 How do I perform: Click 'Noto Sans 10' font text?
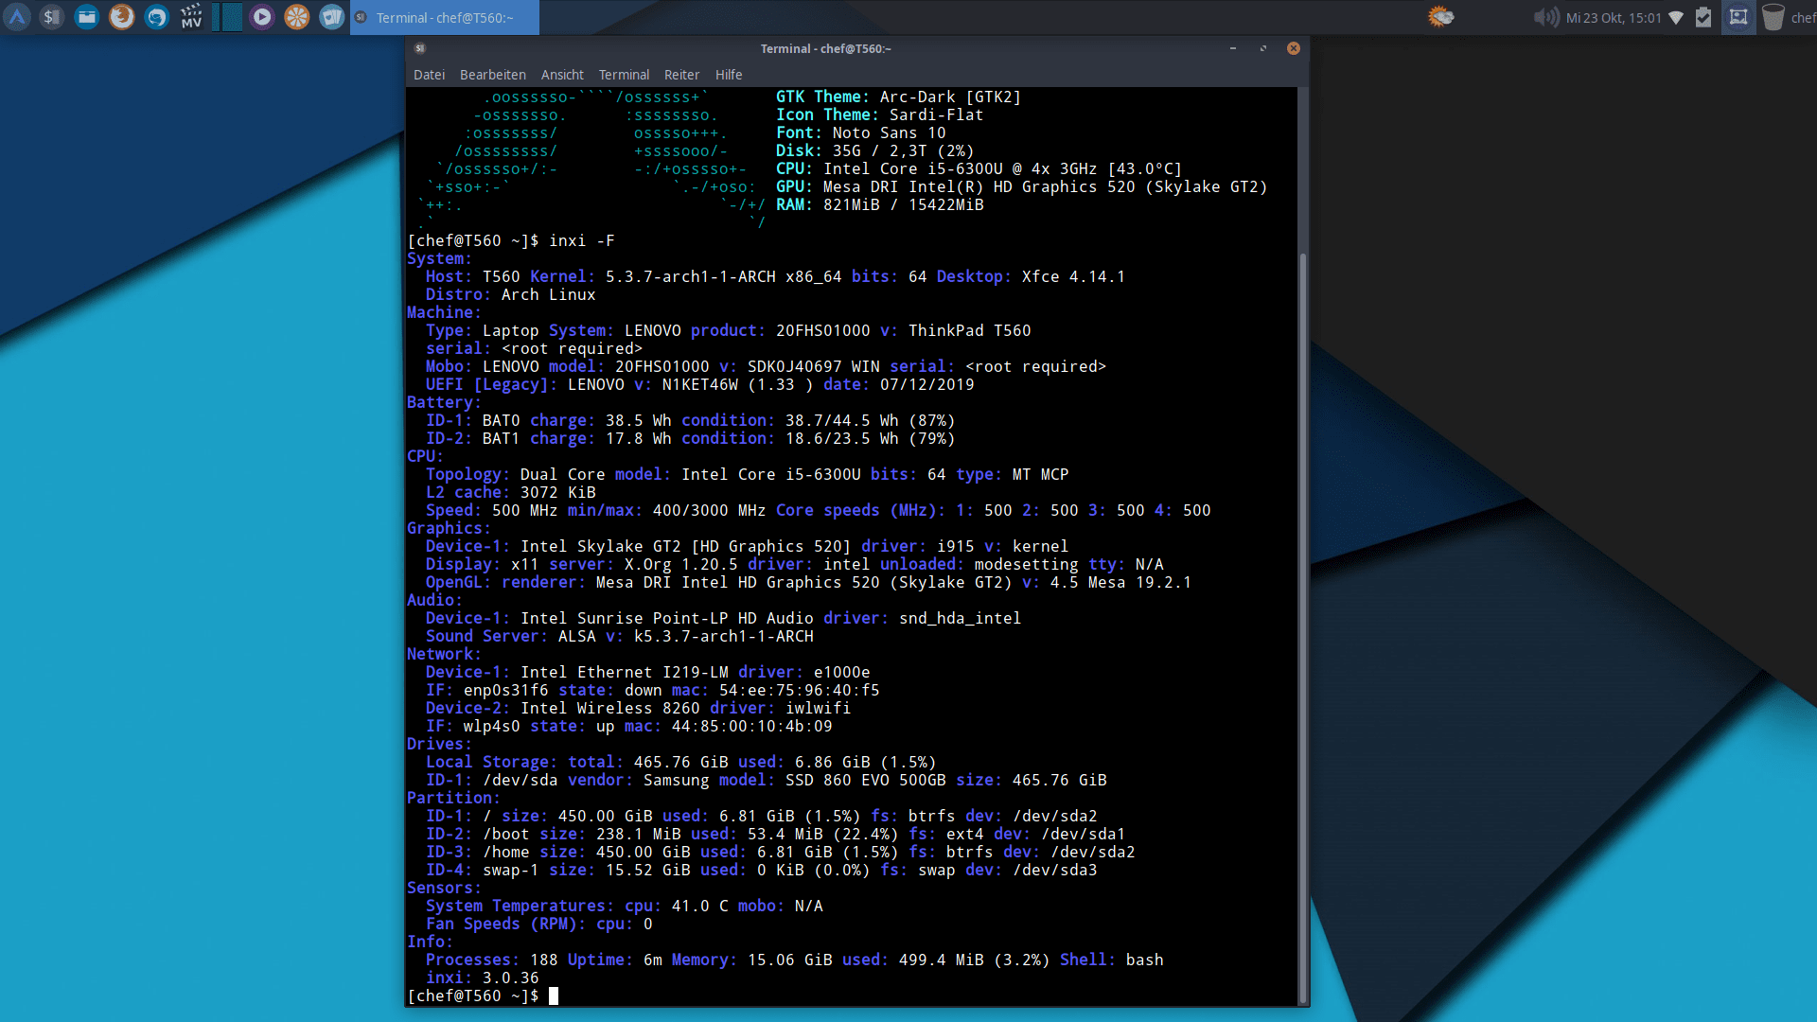click(890, 132)
